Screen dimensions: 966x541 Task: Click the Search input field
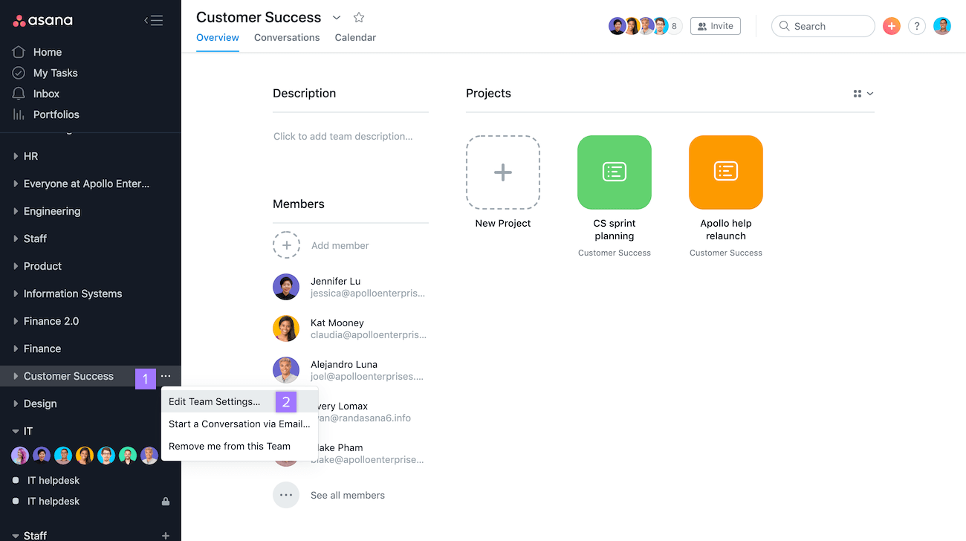point(829,26)
